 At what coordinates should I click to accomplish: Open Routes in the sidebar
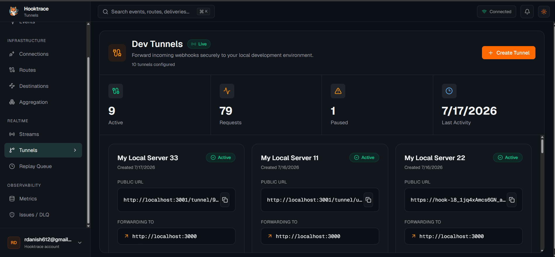[x=43, y=70]
